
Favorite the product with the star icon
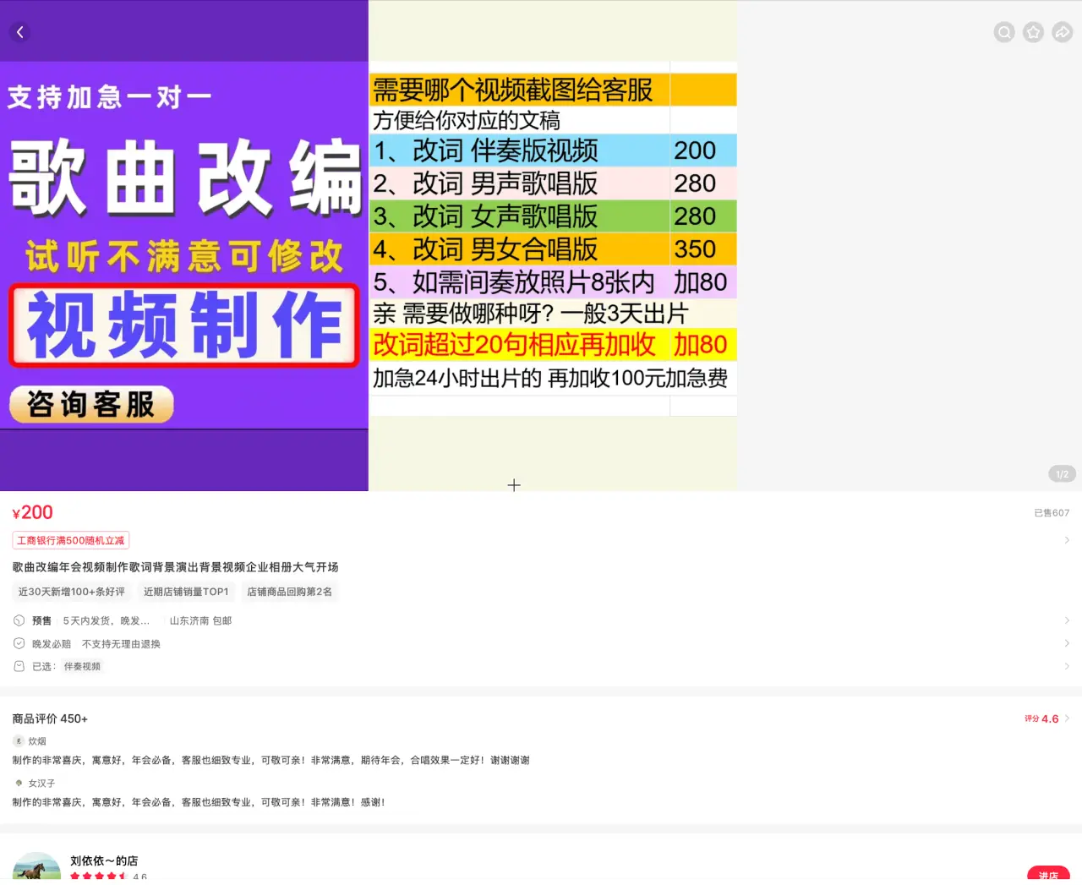[1033, 32]
